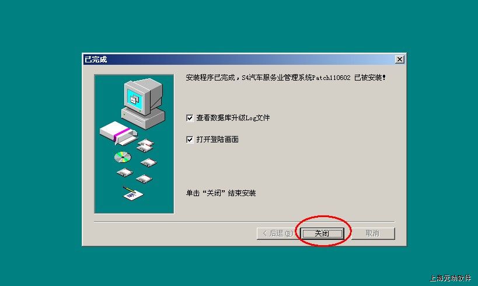Click the 查看数据库升级Log文件 label text

[x=233, y=118]
